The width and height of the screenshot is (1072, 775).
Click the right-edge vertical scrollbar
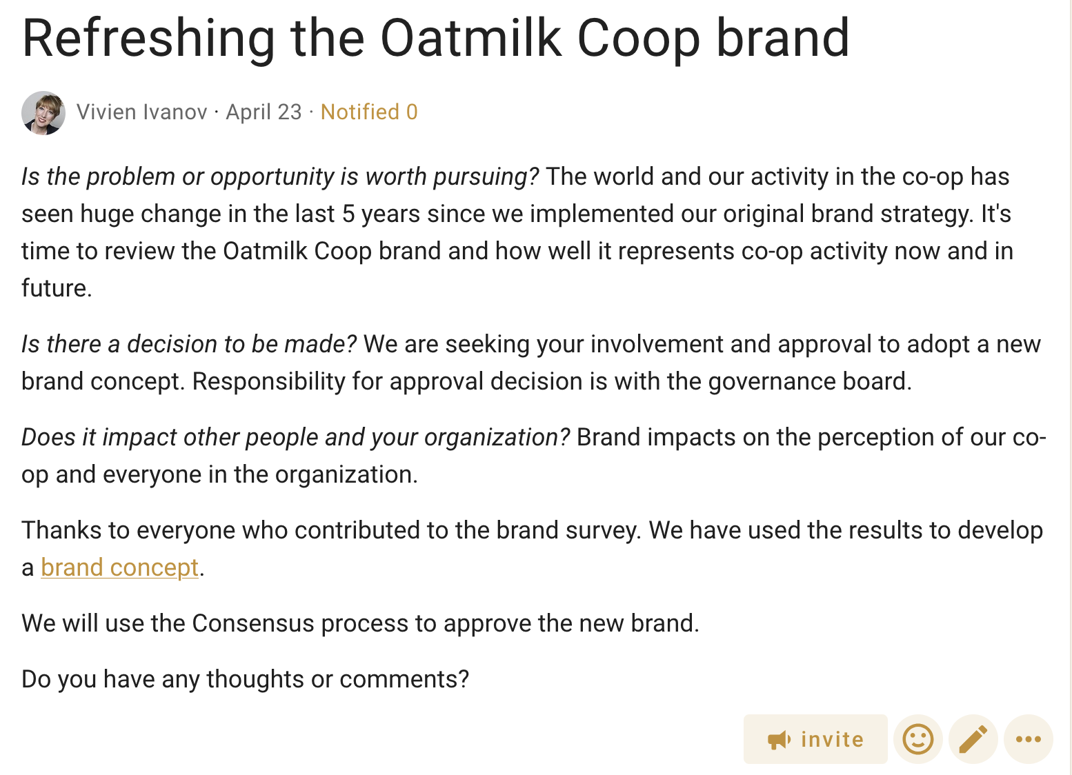pyautogui.click(x=1071, y=387)
